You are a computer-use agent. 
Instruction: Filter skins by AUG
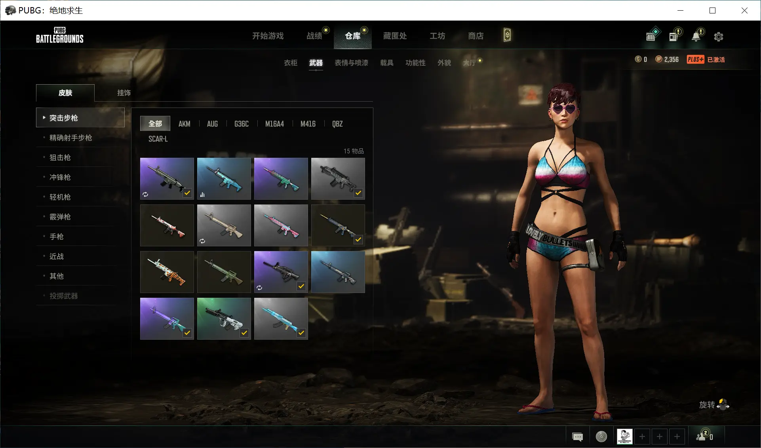coord(212,124)
